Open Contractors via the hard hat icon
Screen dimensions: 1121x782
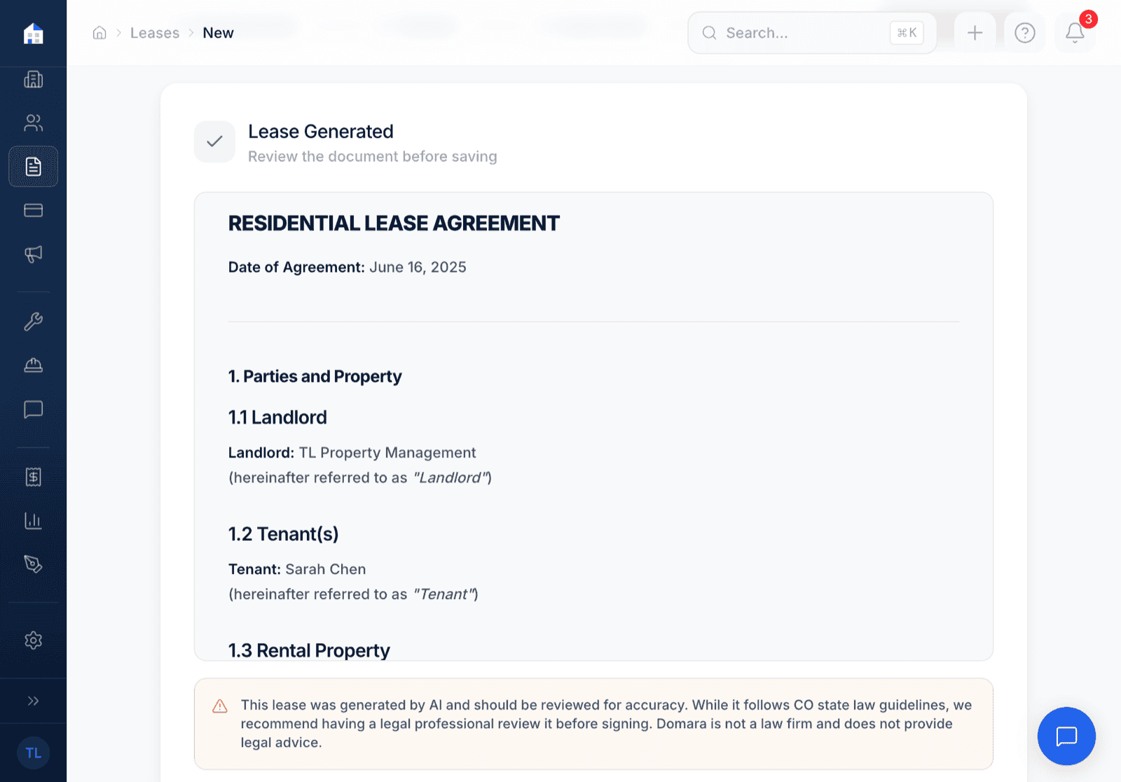(x=33, y=364)
